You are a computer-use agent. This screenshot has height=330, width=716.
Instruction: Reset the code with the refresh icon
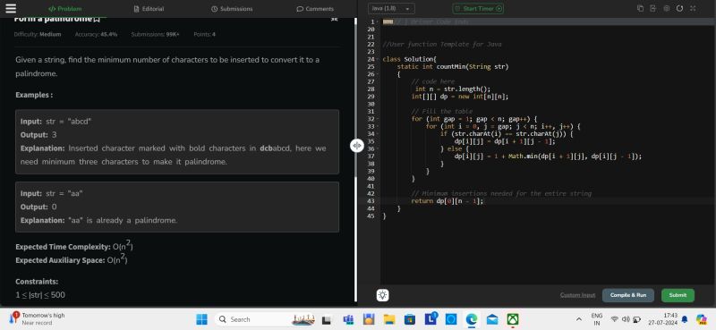(679, 8)
